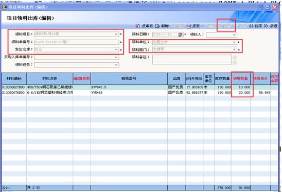Click the greyed-out delete X button in the toolbar
The width and height of the screenshot is (282, 192).
point(209,26)
